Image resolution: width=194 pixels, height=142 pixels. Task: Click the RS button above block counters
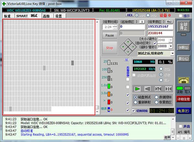click(127, 60)
